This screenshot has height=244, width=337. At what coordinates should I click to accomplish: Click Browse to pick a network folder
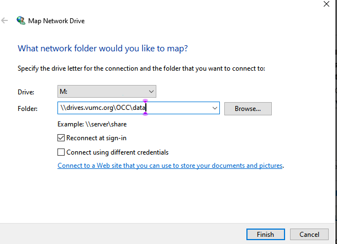click(x=248, y=108)
